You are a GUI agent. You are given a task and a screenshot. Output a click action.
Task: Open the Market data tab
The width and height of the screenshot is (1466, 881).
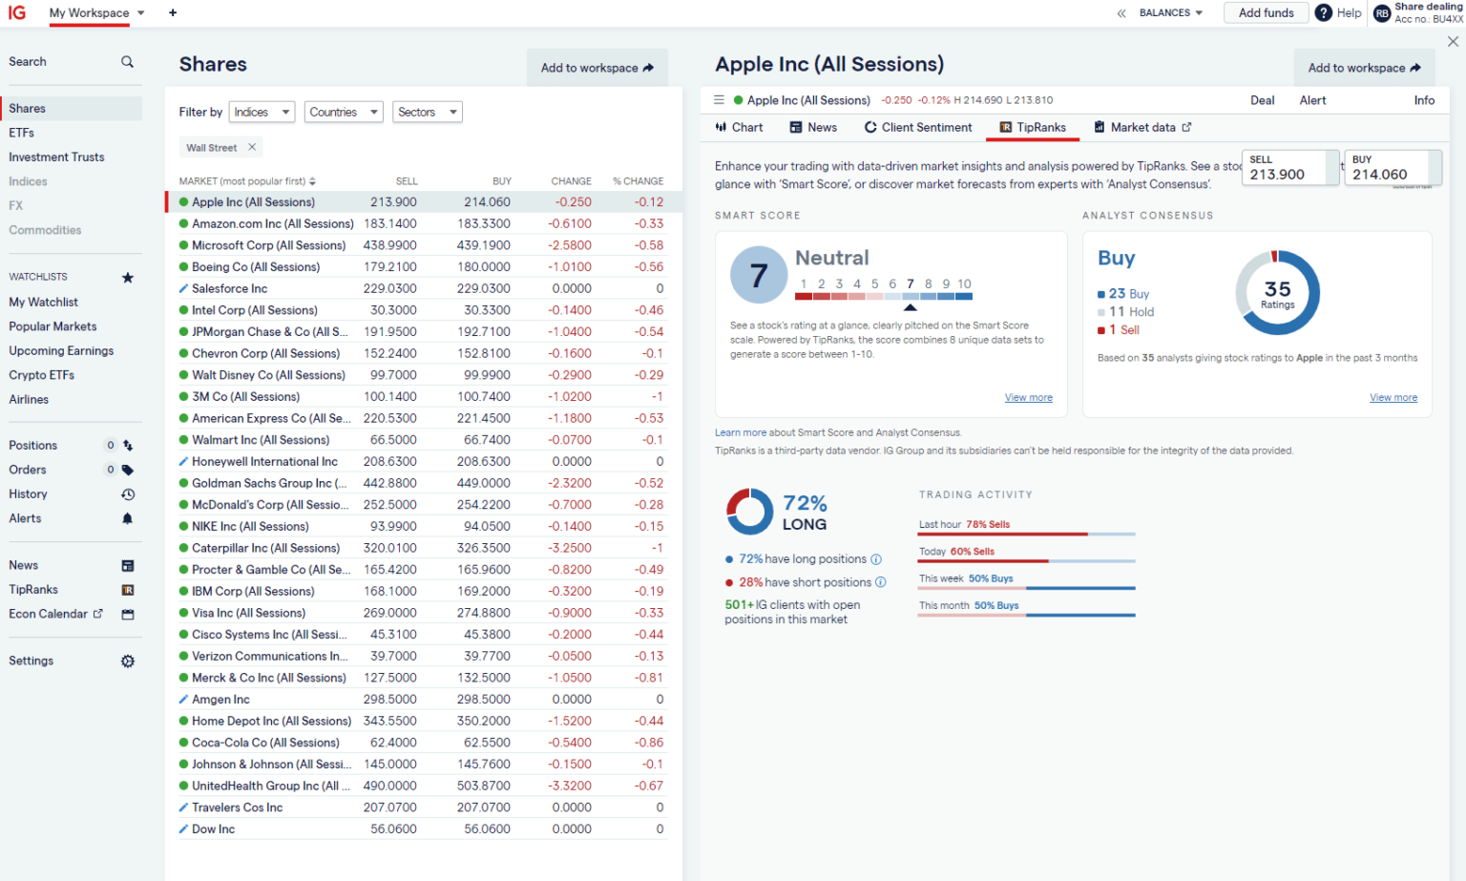tap(1141, 127)
